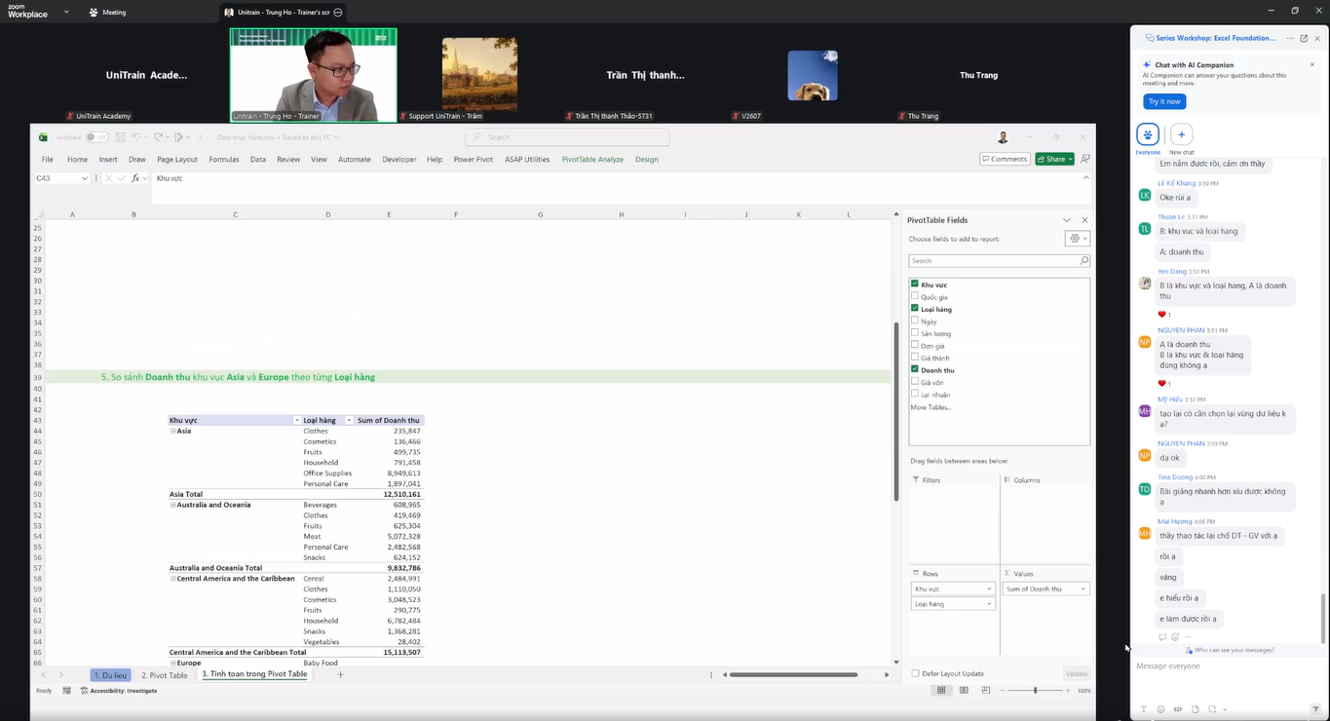
Task: Open Sum of Doanh thu dropdown in Values
Action: click(1083, 589)
